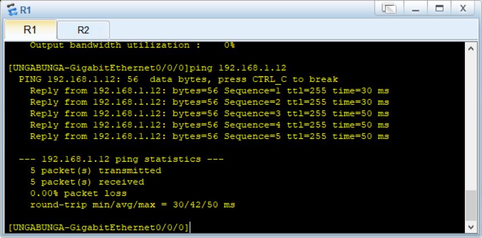Place cursor at the bottom UNGABUNGA-GigabitEthernet0/0/0 prompt
The height and width of the screenshot is (238, 482).
99,228
